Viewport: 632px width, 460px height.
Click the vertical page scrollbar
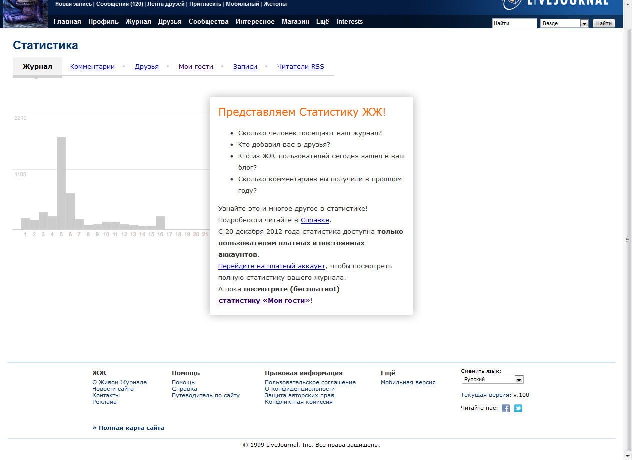[x=627, y=240]
